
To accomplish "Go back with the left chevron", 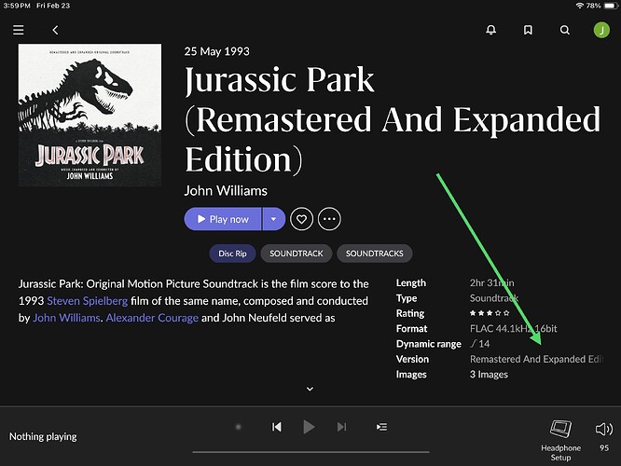I will (55, 31).
